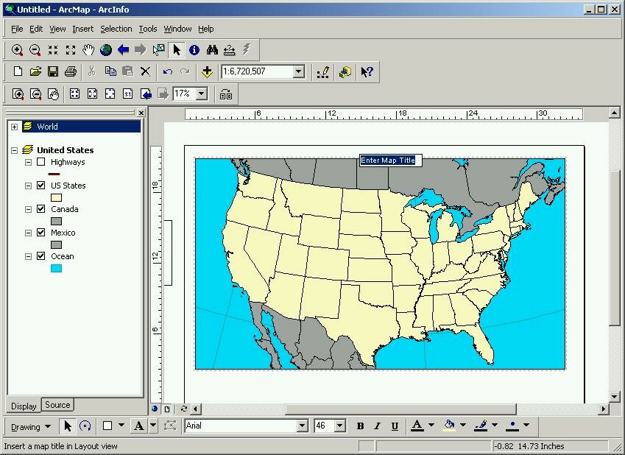Select the Pan hand tool
The width and height of the screenshot is (625, 455).
pos(88,50)
